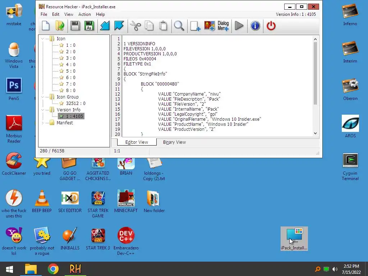Select the Embarcadero Dev-C++ desktop icon
Image resolution: width=368 pixels, height=276 pixels.
pyautogui.click(x=126, y=241)
